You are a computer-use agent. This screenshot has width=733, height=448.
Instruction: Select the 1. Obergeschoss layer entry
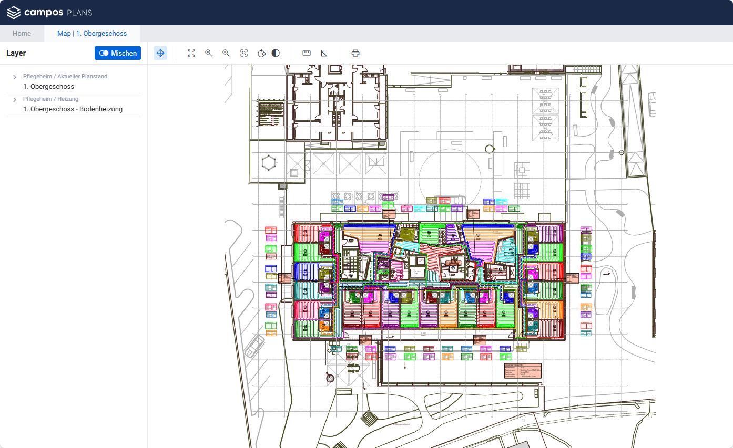[48, 87]
